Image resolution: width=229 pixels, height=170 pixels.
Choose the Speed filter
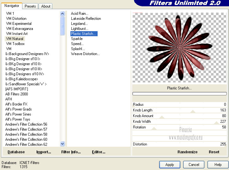point(77,44)
